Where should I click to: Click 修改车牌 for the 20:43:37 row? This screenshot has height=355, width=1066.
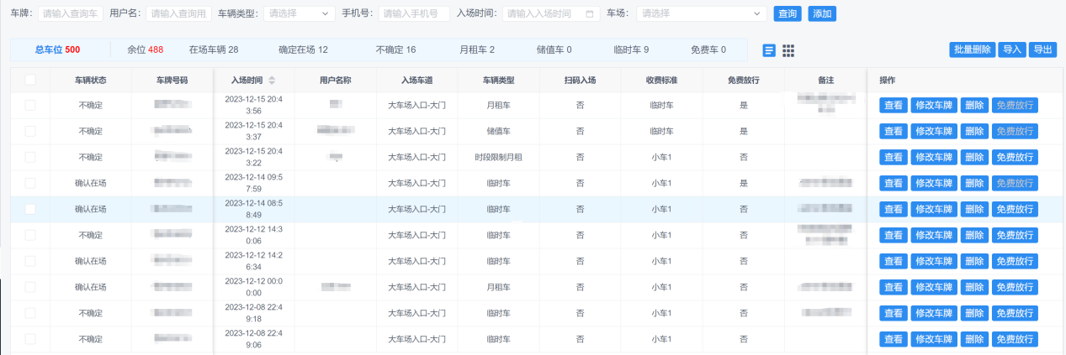[x=934, y=131]
